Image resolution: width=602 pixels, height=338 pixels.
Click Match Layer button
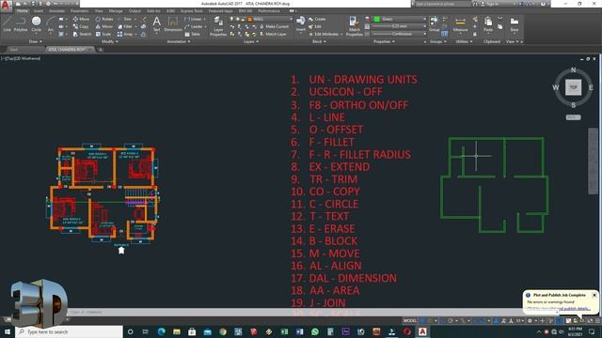coord(273,34)
